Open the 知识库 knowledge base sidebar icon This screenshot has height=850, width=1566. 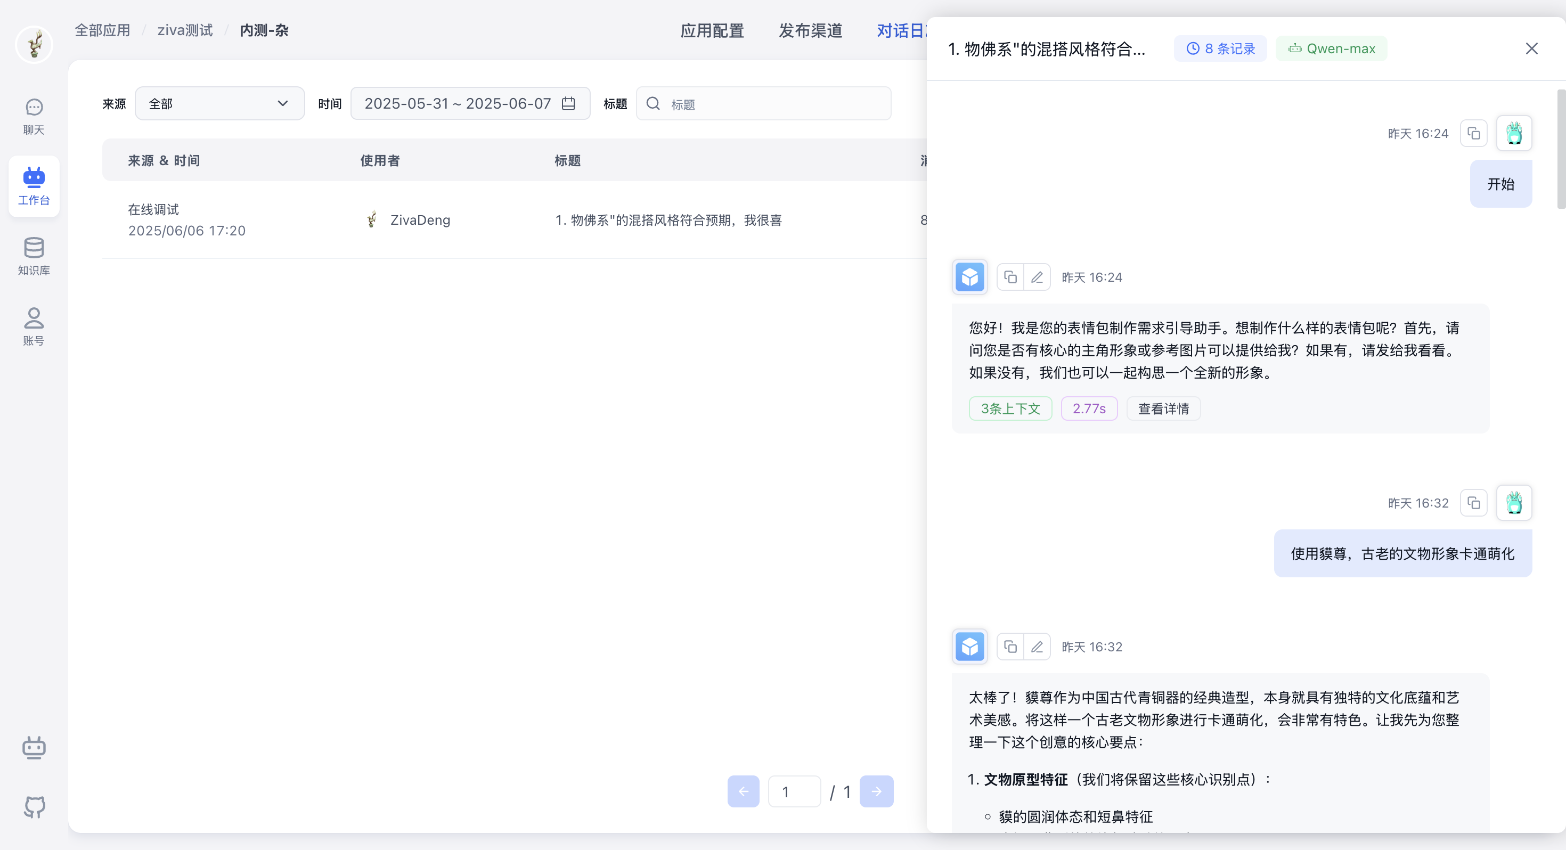34,256
